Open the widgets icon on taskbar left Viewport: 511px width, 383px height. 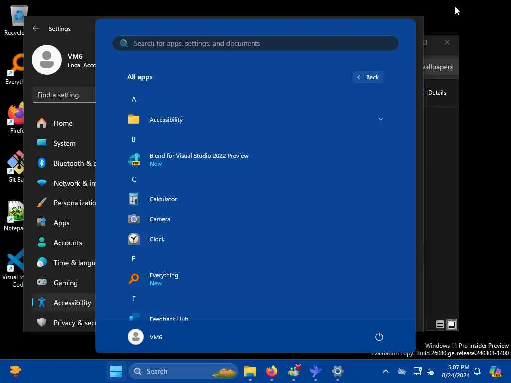(x=15, y=371)
